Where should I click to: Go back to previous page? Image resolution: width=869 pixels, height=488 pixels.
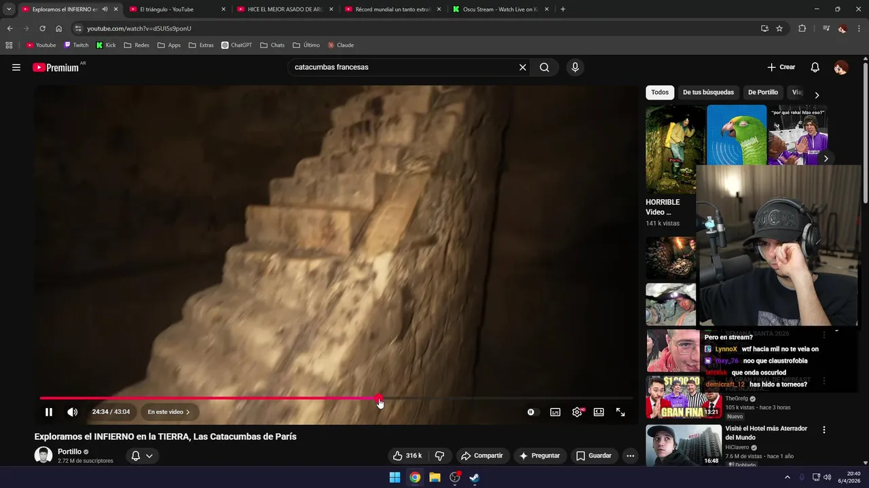10,28
